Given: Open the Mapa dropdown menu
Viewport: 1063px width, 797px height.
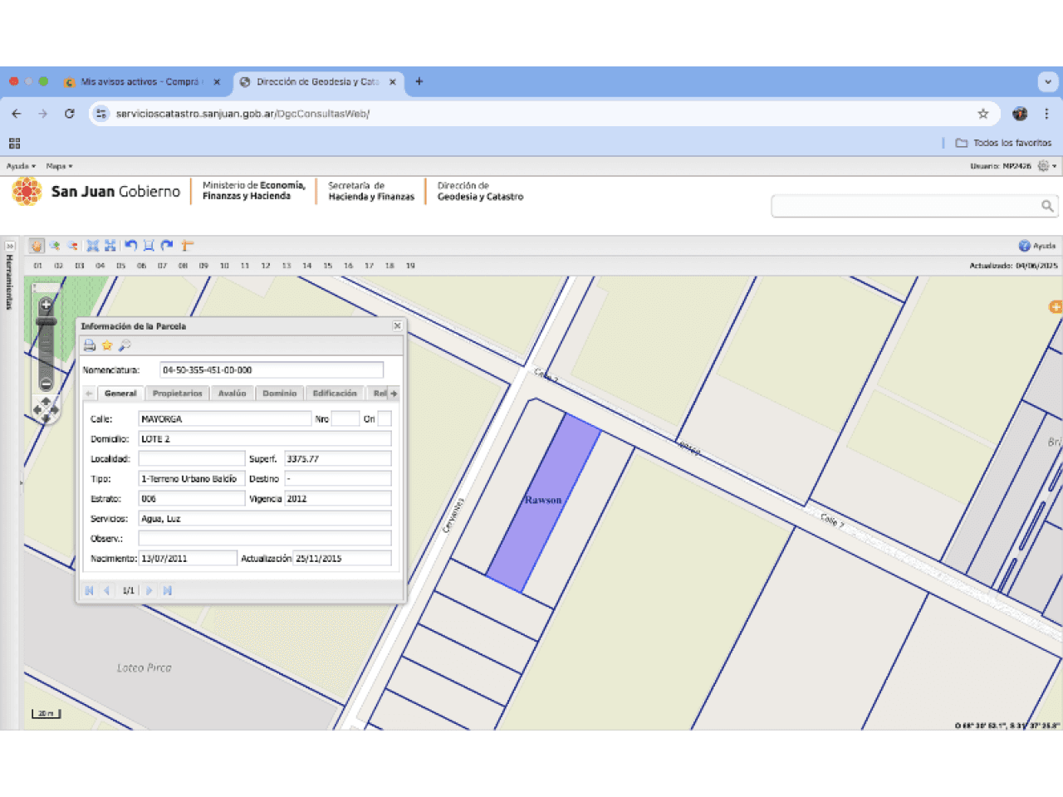Looking at the screenshot, I should (59, 166).
